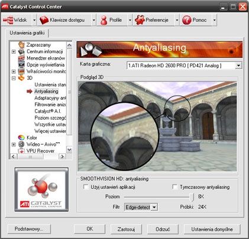
Task: Select Wszystkie ustawienia tree item
Action: pos(50,125)
